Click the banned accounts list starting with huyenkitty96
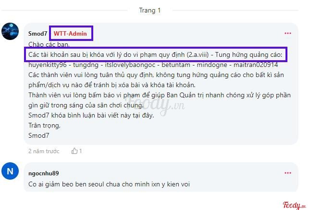 pyautogui.click(x=153, y=65)
